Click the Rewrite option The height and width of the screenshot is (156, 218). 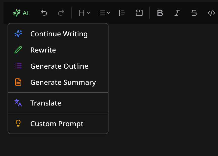pos(43,50)
